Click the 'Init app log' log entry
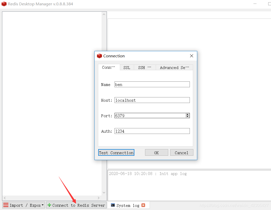The width and height of the screenshot is (271, 210). (148, 174)
